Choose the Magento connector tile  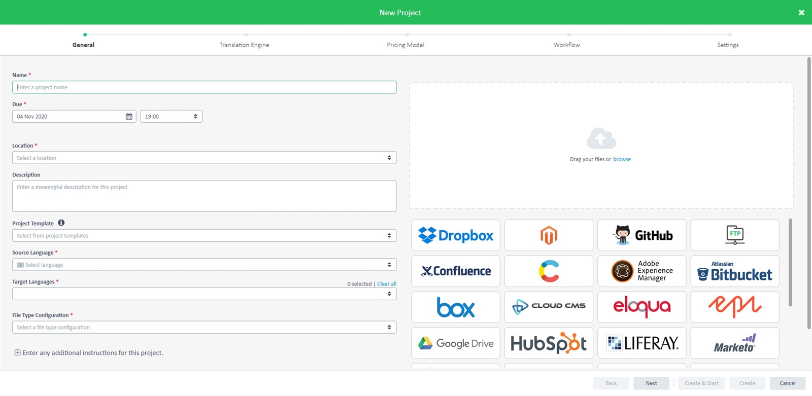click(549, 235)
